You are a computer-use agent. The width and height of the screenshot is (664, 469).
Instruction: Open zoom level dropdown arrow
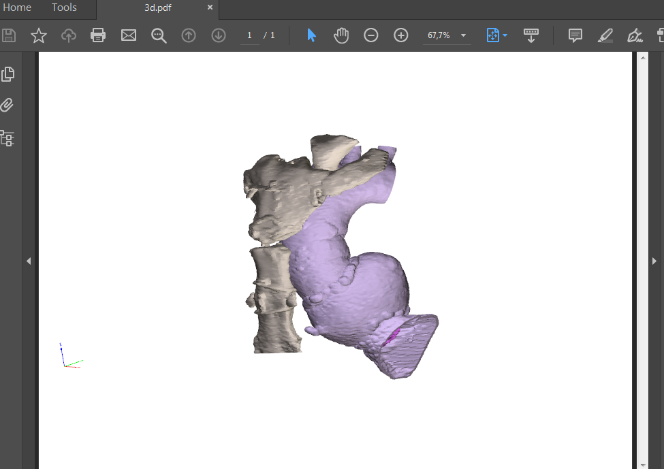(463, 35)
